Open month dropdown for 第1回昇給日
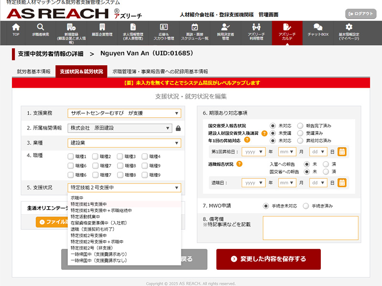Image resolution: width=382 pixels, height=286 pixels. [287, 152]
